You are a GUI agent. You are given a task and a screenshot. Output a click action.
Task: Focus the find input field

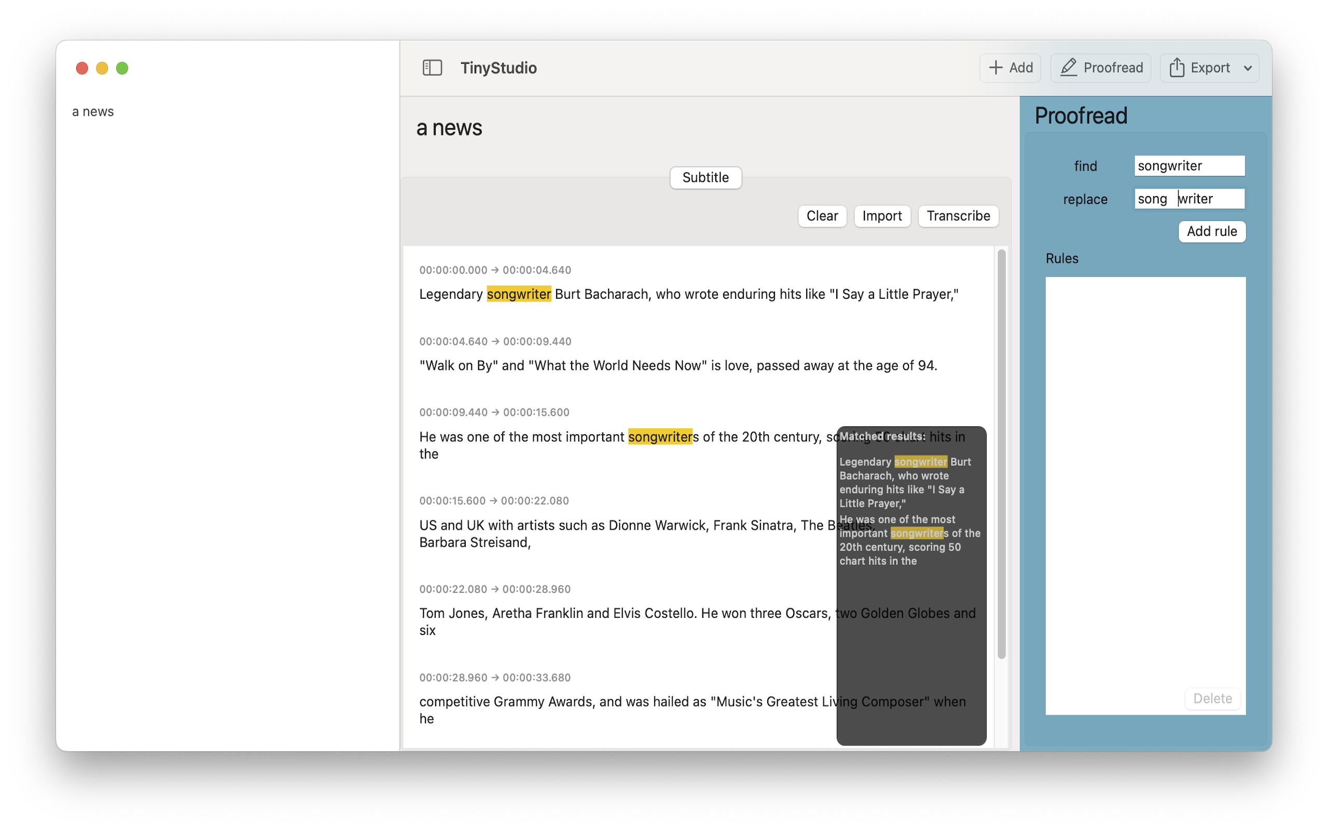pyautogui.click(x=1188, y=166)
